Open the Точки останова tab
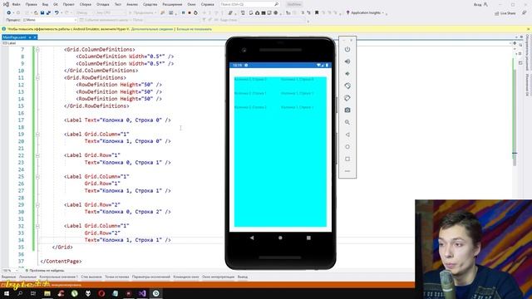Screen dimensions: 532x299 [117, 277]
